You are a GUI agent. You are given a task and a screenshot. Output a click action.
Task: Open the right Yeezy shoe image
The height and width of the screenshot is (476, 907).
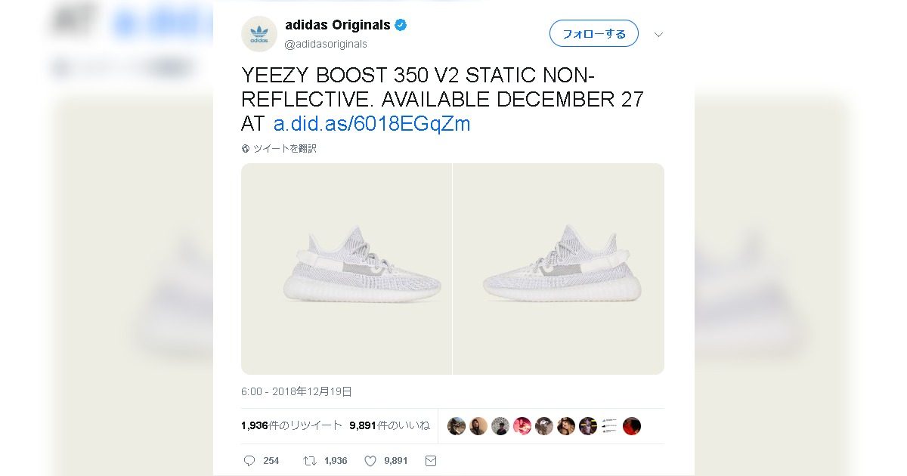click(559, 269)
